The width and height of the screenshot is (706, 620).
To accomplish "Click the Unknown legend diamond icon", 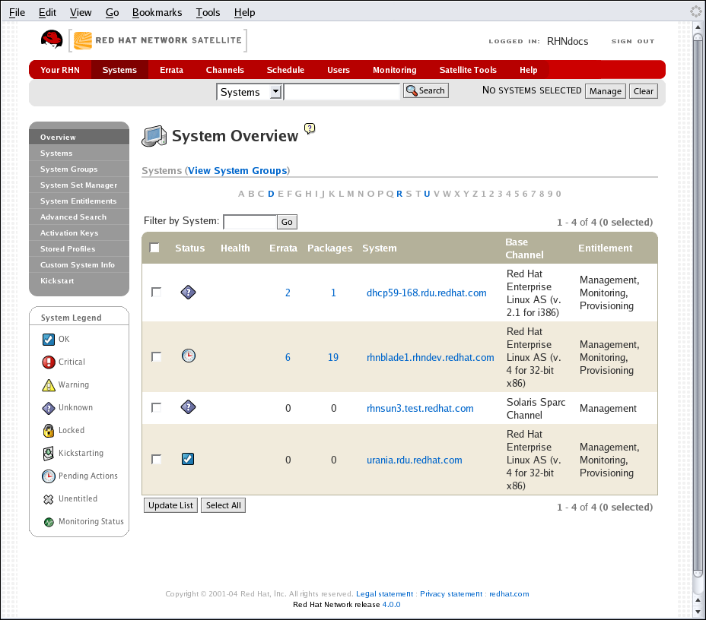I will click(49, 408).
